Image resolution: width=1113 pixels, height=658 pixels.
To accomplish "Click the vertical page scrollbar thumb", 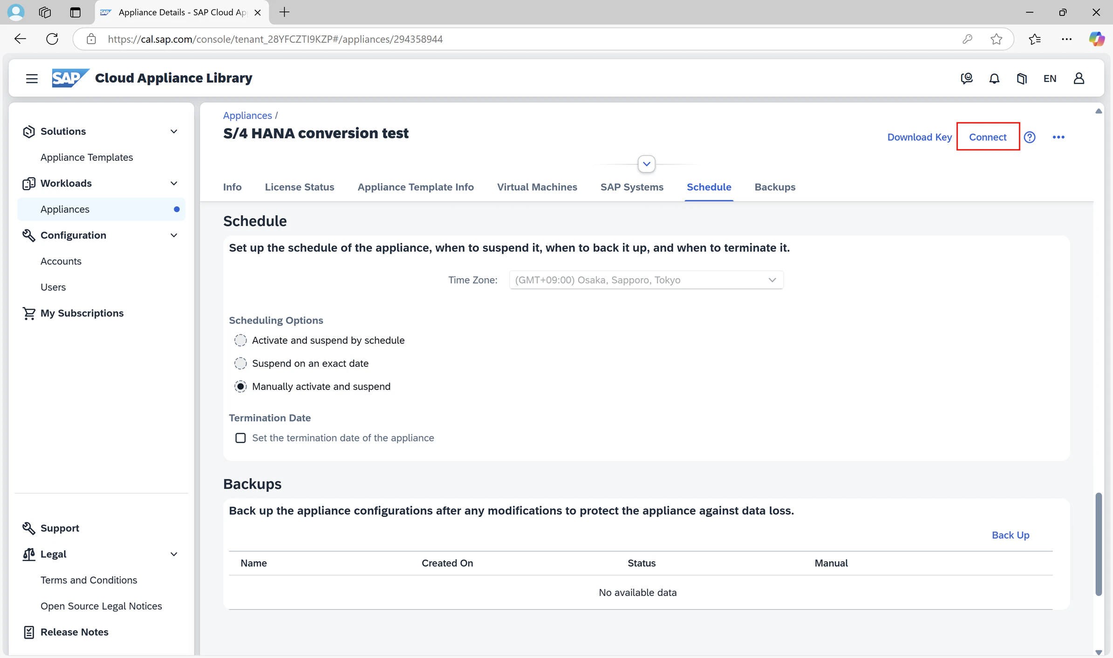I will click(1099, 544).
